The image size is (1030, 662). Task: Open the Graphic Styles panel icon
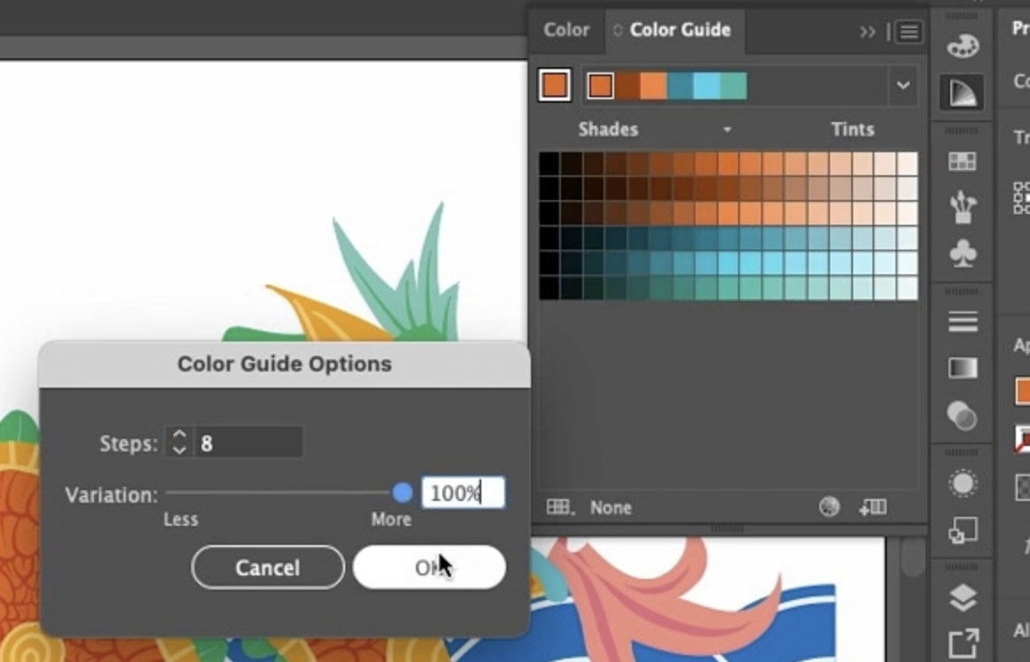pos(963,531)
